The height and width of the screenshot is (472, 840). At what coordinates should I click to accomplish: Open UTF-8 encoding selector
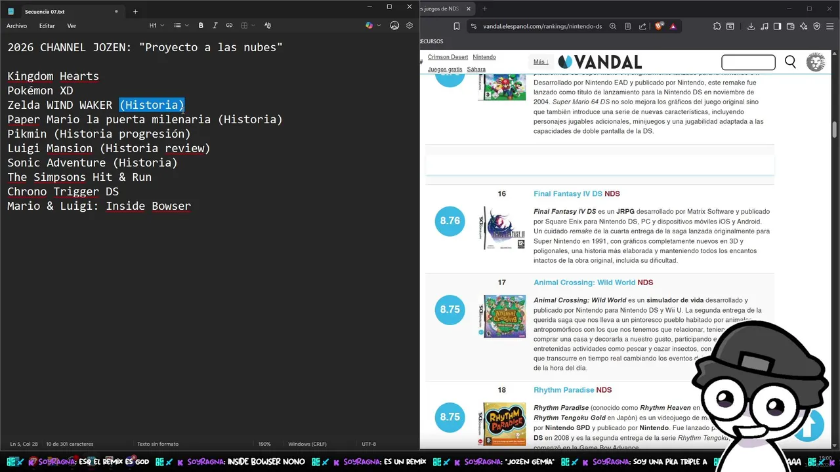tap(369, 444)
